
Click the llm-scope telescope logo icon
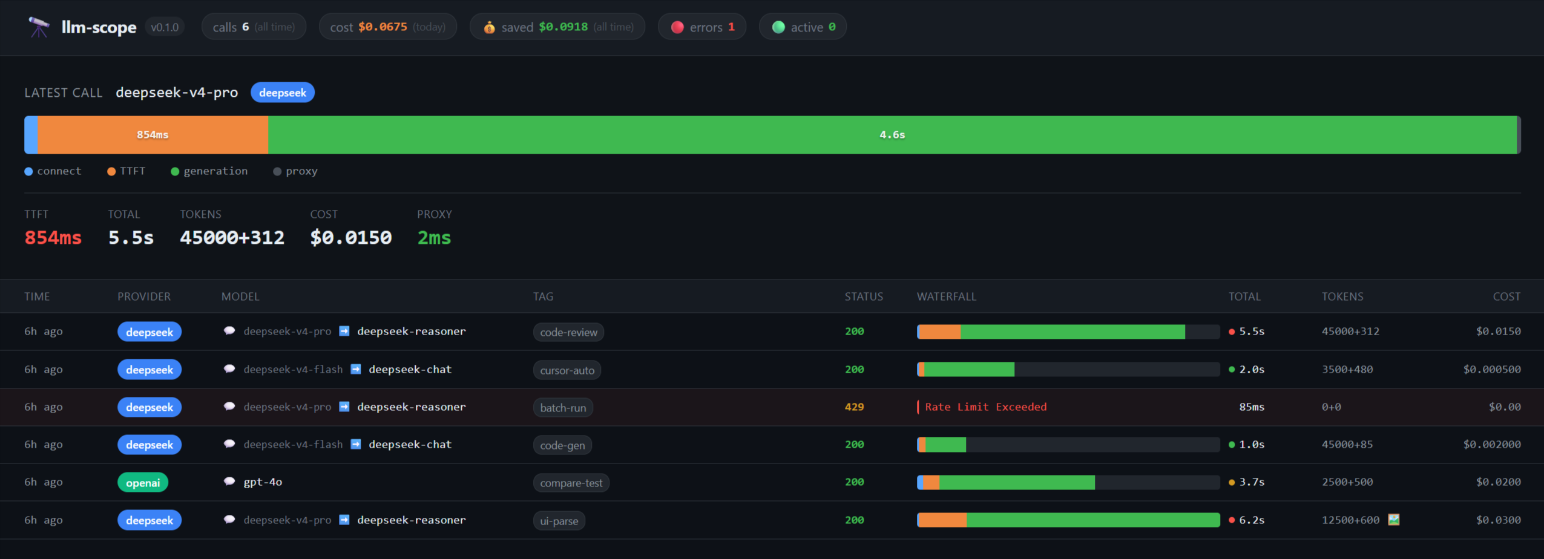point(39,27)
